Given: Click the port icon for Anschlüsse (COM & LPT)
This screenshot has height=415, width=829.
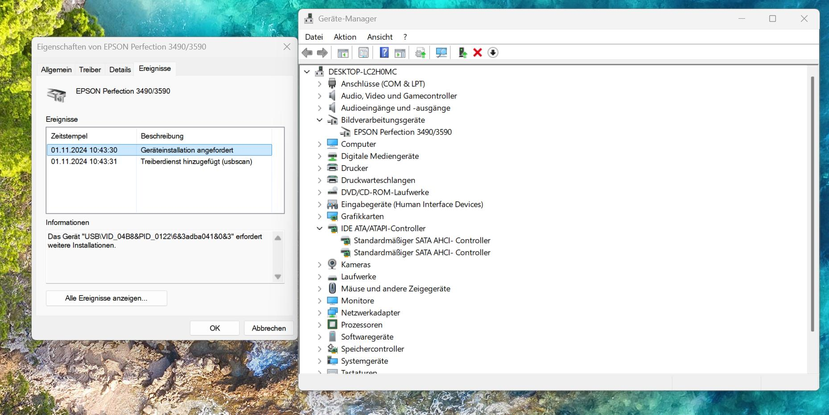Looking at the screenshot, I should point(332,83).
